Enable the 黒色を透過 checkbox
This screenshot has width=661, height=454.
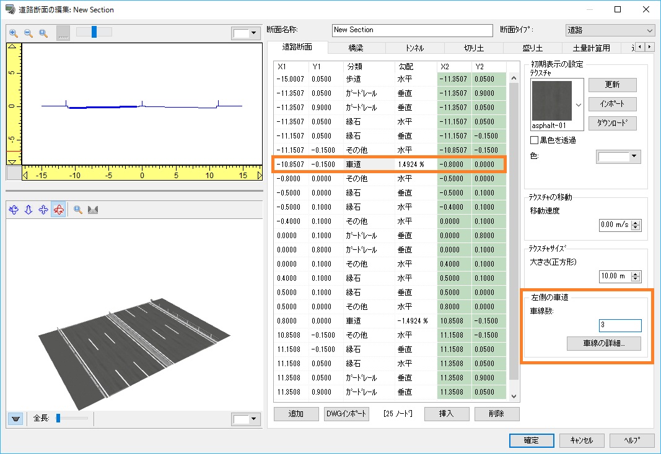(535, 140)
